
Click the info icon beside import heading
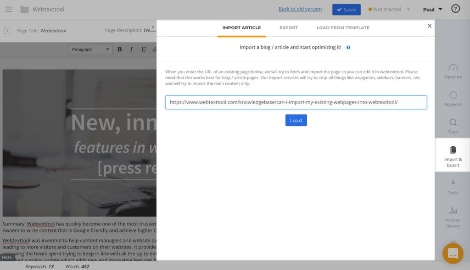coord(348,47)
